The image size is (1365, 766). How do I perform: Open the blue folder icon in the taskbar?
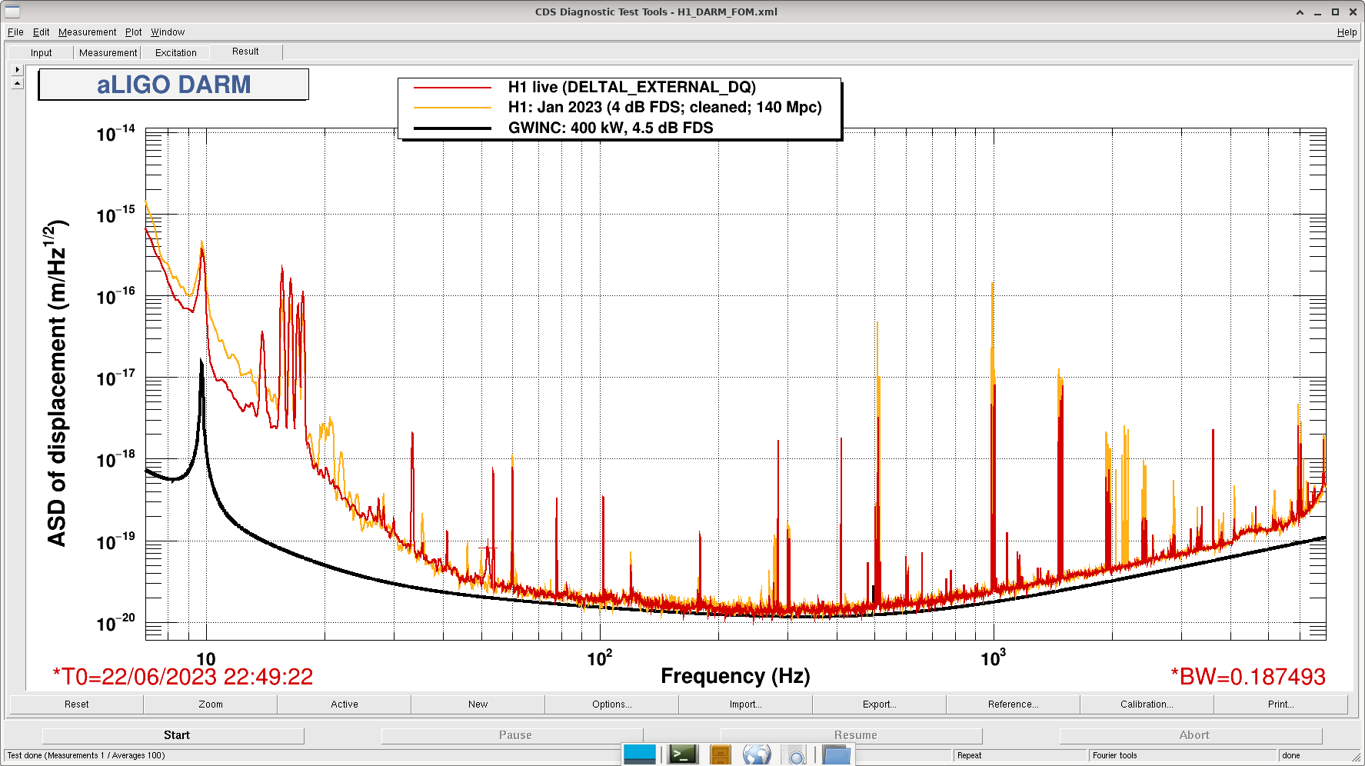836,755
